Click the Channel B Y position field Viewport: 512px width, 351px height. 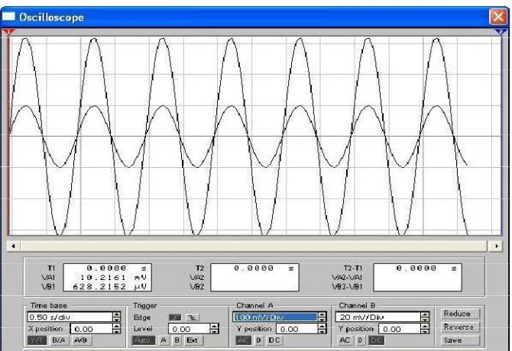(x=399, y=329)
